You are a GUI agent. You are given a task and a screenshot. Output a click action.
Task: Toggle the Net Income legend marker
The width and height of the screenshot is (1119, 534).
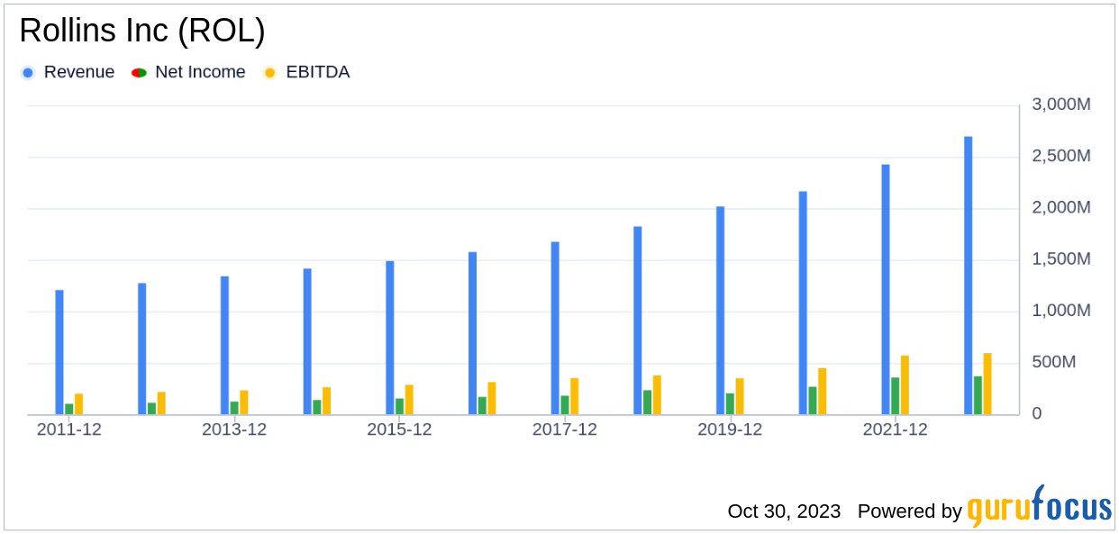click(139, 73)
